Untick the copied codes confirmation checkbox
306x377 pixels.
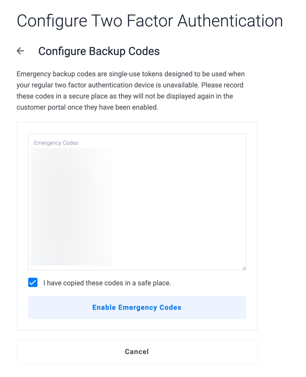[x=33, y=283]
